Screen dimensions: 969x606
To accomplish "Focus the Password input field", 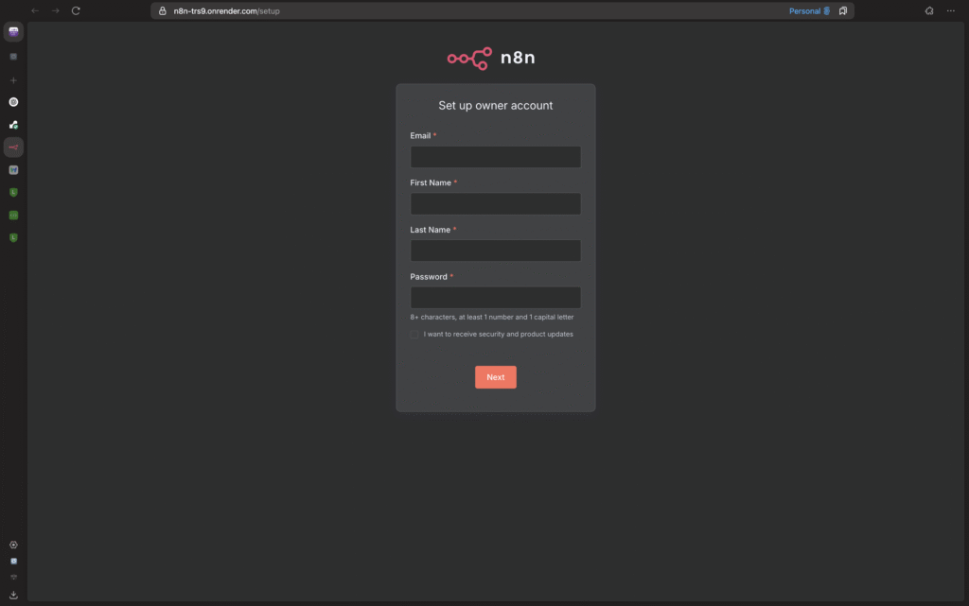I will [496, 298].
